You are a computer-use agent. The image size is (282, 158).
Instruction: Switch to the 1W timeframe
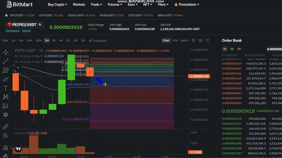[75, 41]
